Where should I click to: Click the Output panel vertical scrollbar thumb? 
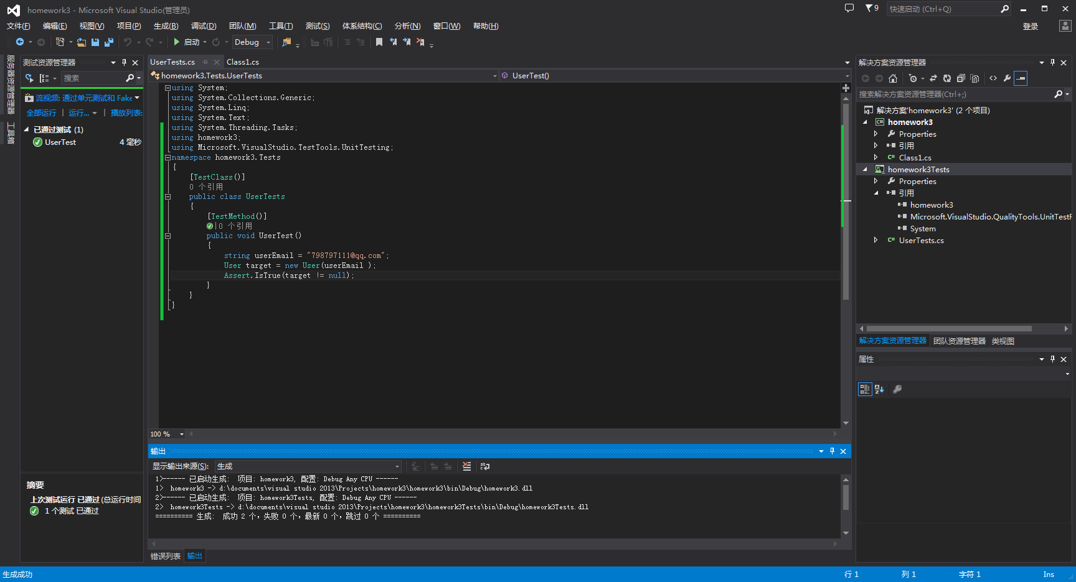point(846,497)
